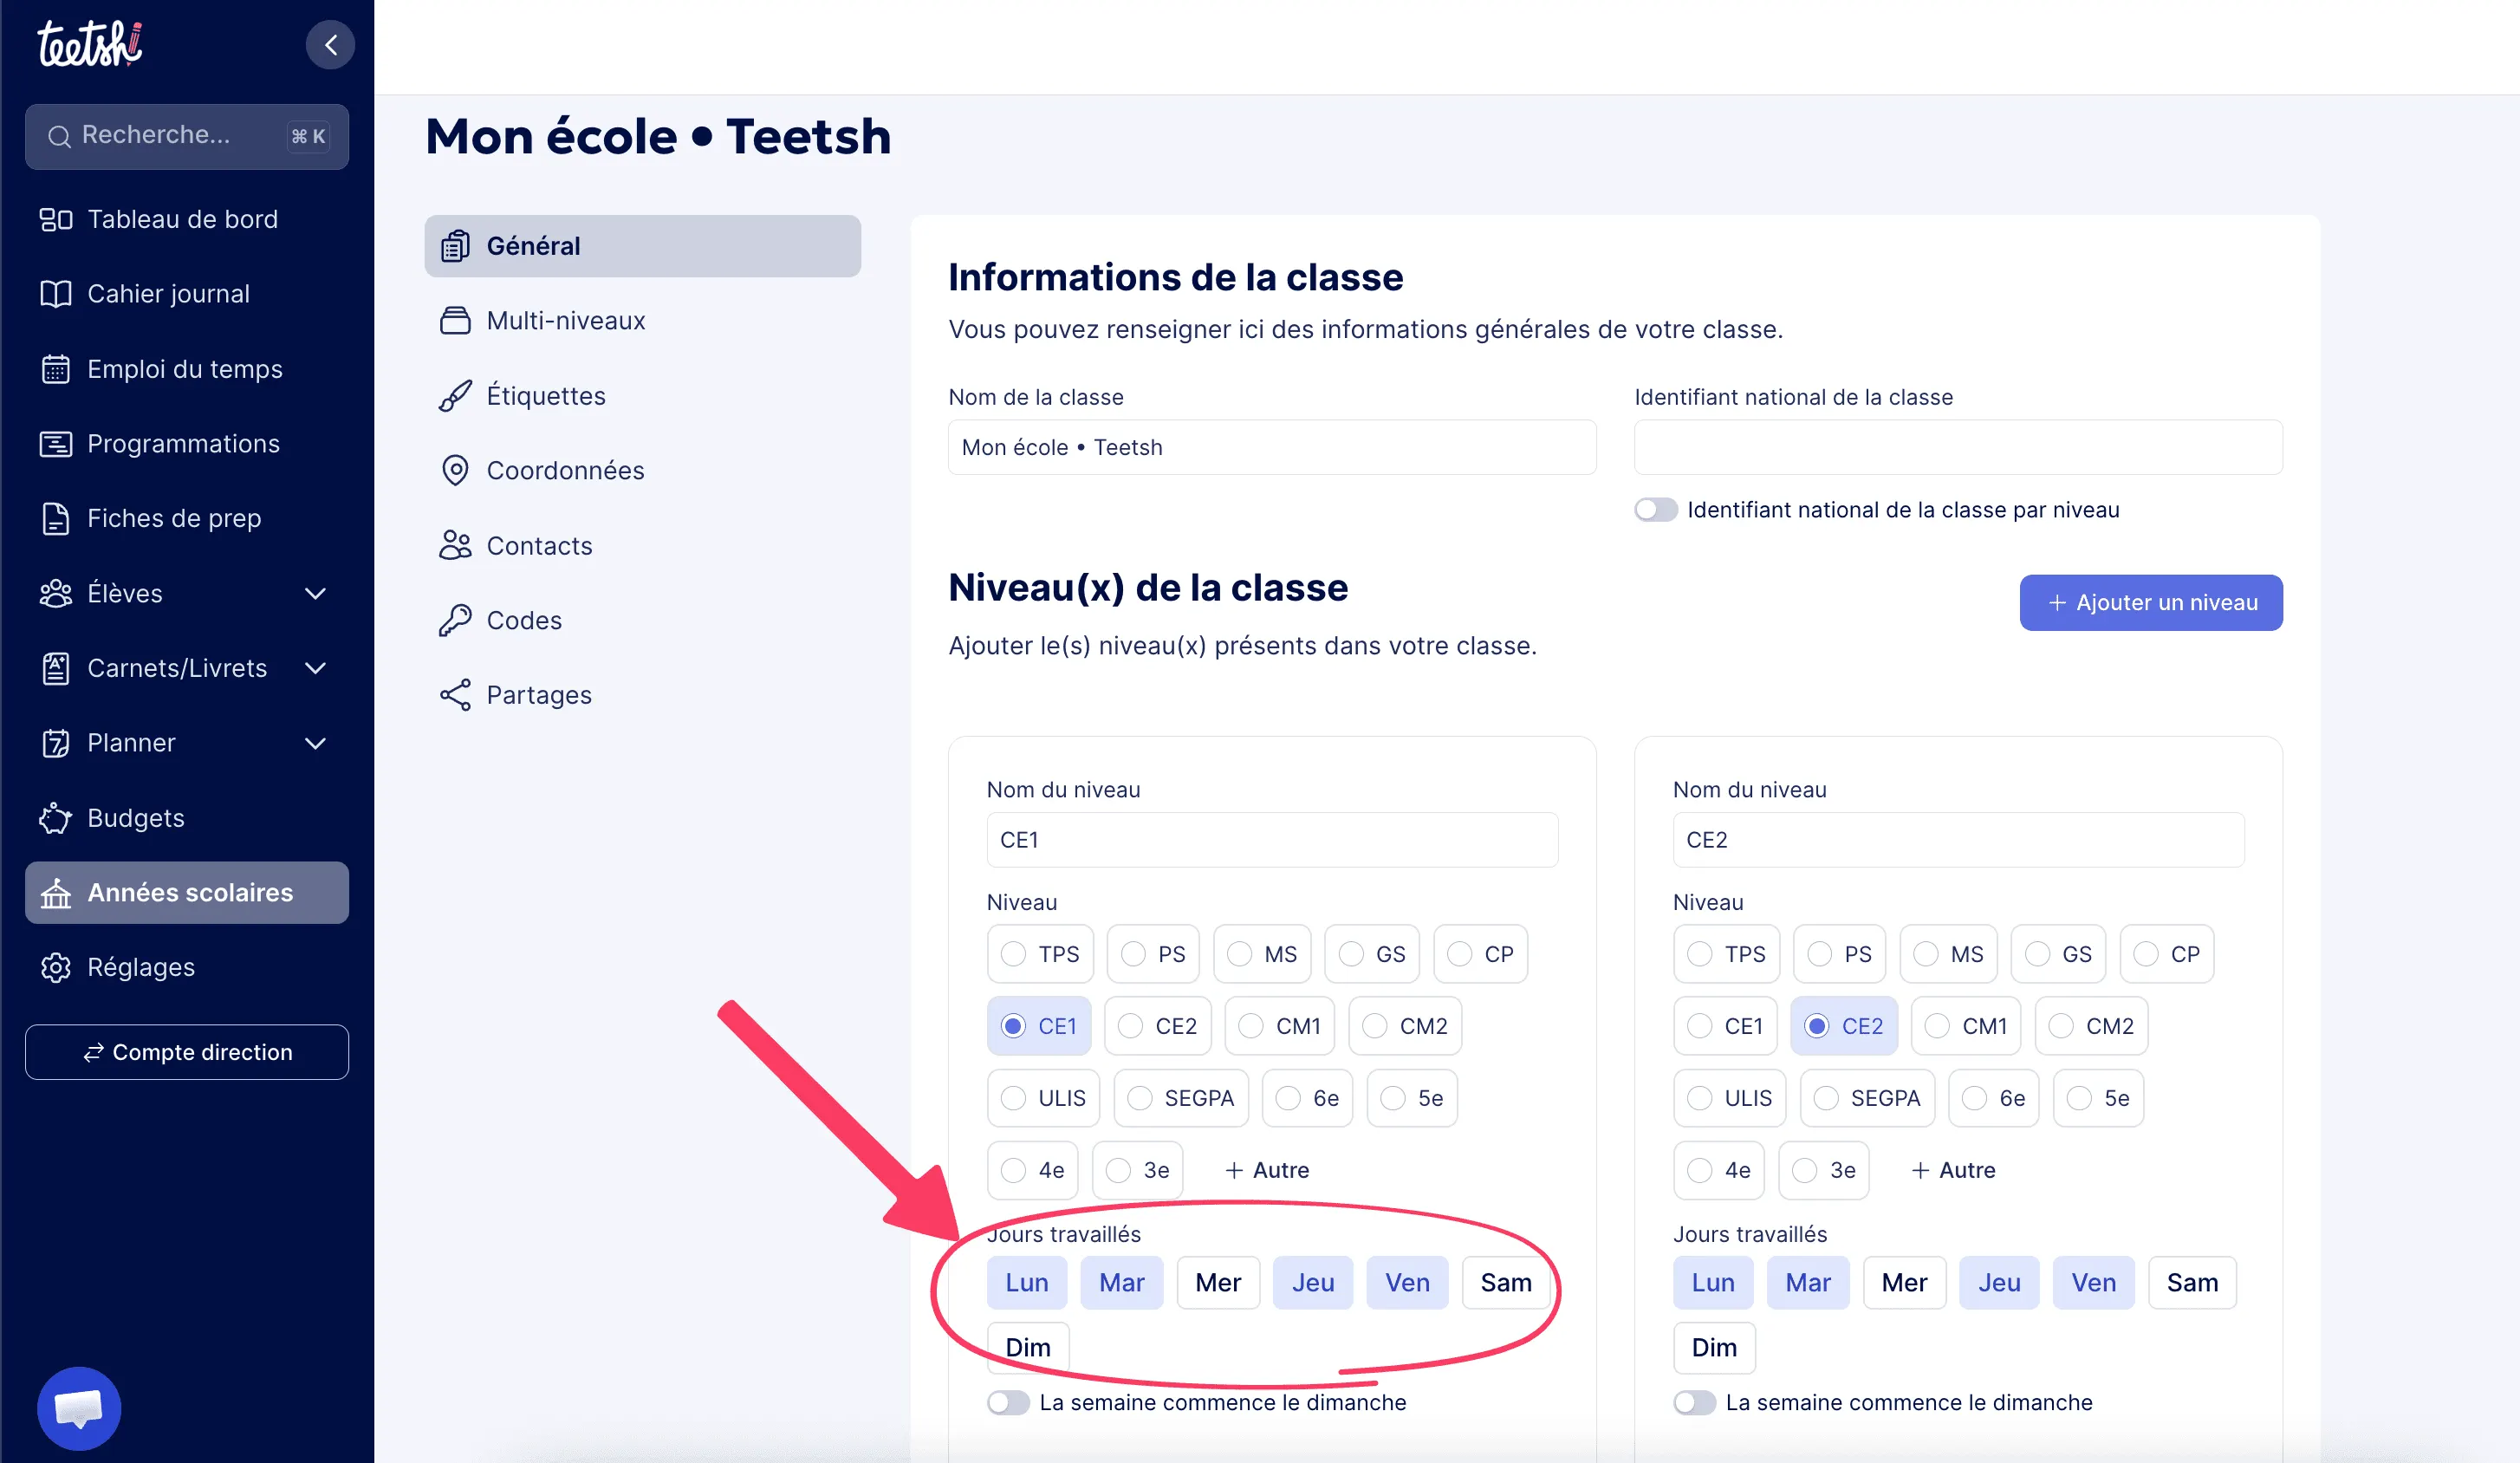Open Emploi du temps calendar icon
The width and height of the screenshot is (2520, 1463).
point(56,369)
